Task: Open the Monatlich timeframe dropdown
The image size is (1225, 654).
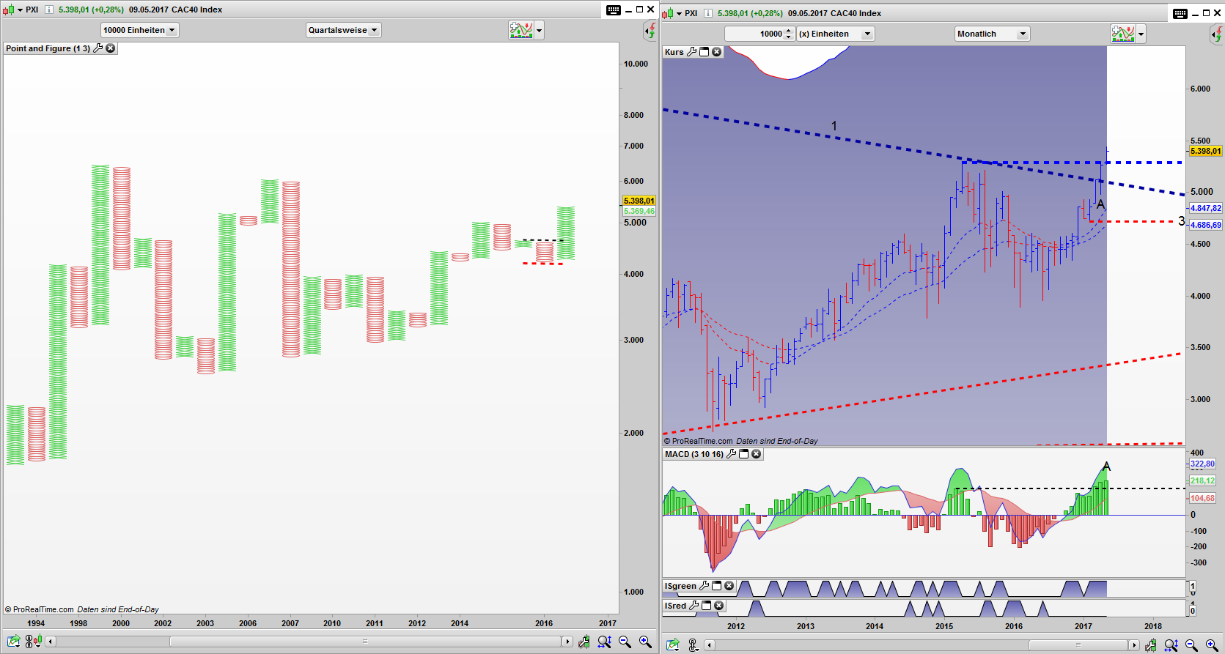Action: 992,34
